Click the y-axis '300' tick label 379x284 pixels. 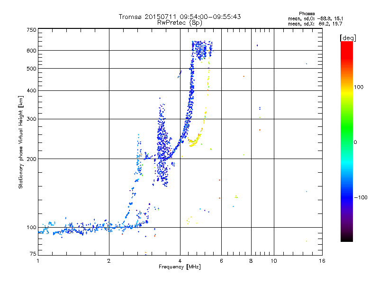point(31,119)
